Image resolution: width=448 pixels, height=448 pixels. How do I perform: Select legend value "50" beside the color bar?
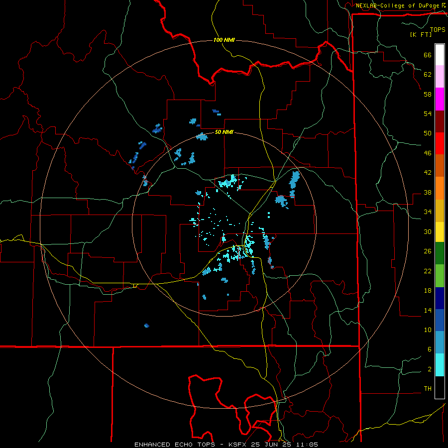[428, 133]
